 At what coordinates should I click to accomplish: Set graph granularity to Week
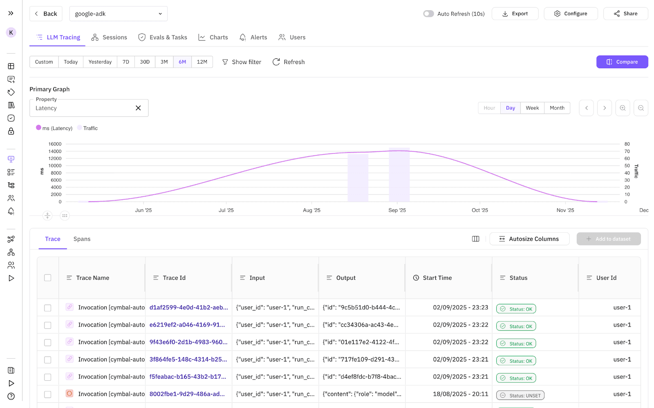coord(532,108)
